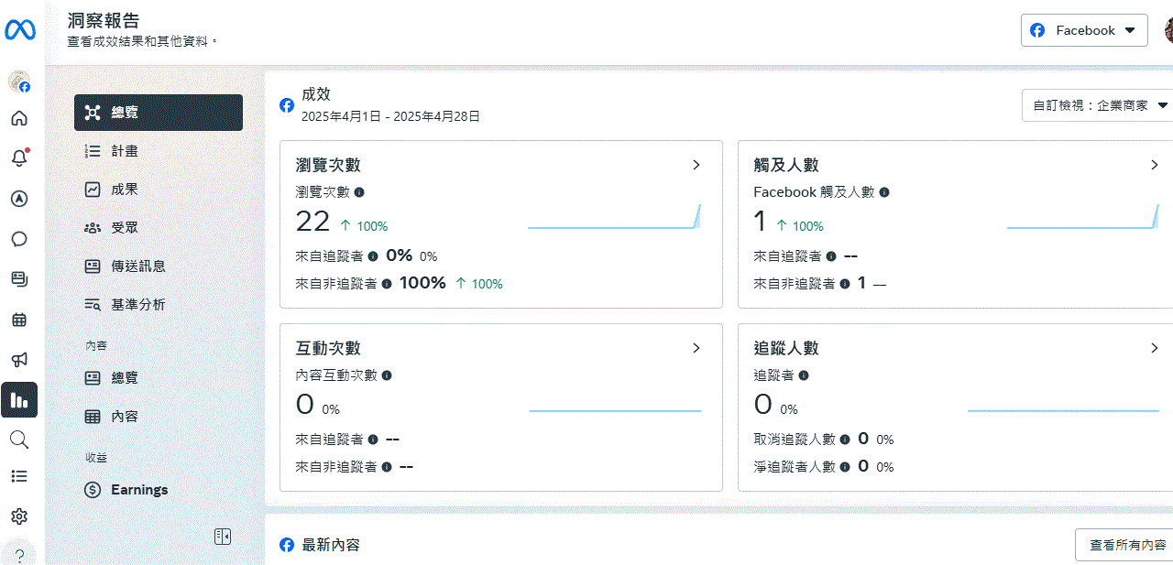Open 傳送訊息 menu item

click(159, 266)
